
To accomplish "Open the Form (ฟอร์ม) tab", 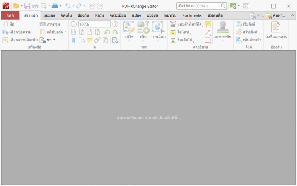I will [x=99, y=15].
